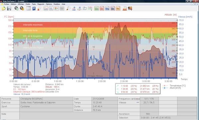The image size is (199, 120).
Task: Open the Aide menu
Action: click(63, 4)
